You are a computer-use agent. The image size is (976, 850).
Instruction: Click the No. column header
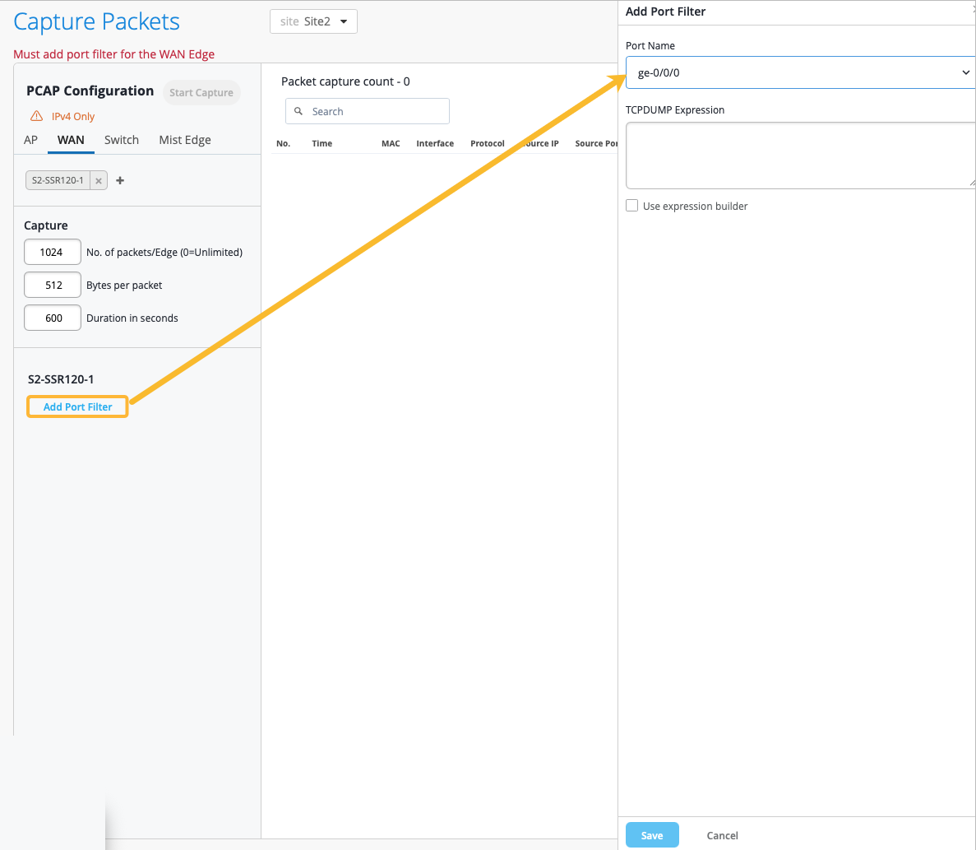[283, 143]
